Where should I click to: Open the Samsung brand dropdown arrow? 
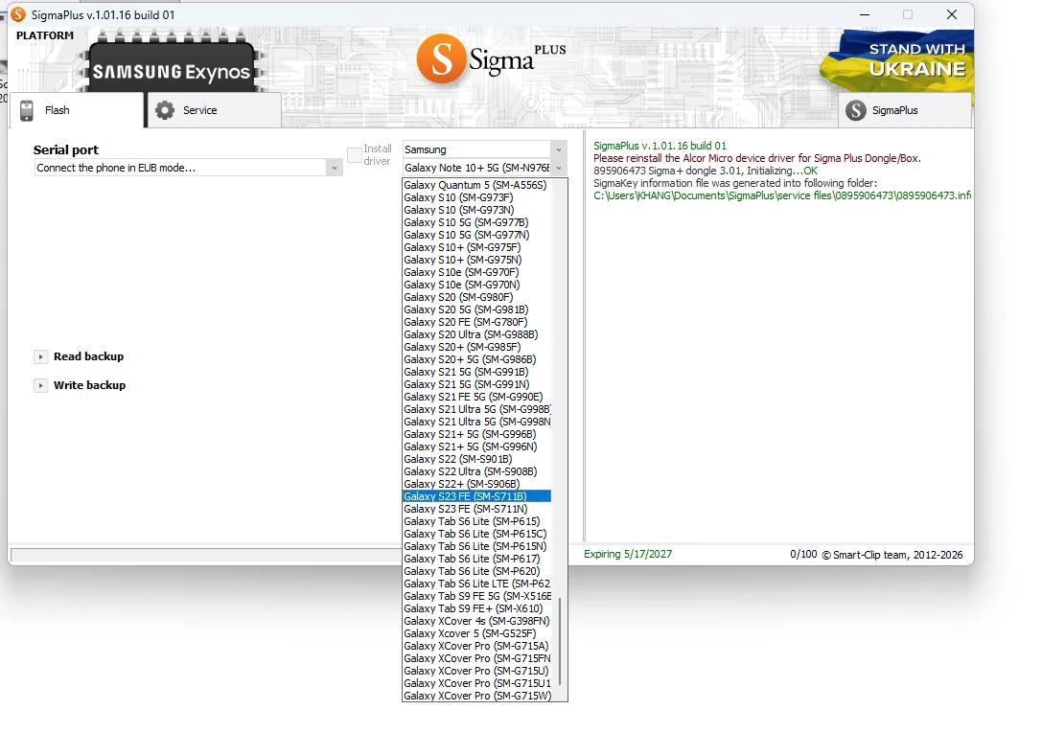pos(559,150)
